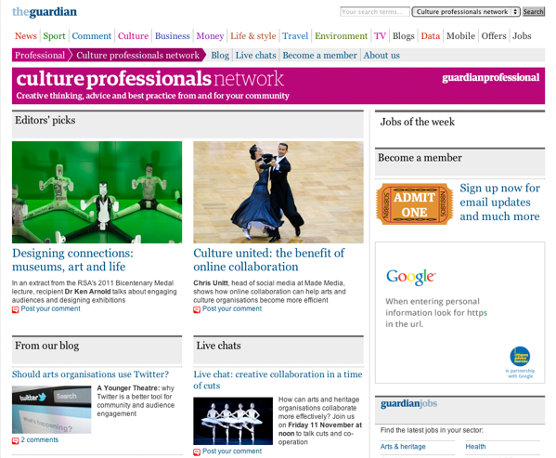
Task: Click Sign up now for email updates
Action: pyautogui.click(x=499, y=203)
